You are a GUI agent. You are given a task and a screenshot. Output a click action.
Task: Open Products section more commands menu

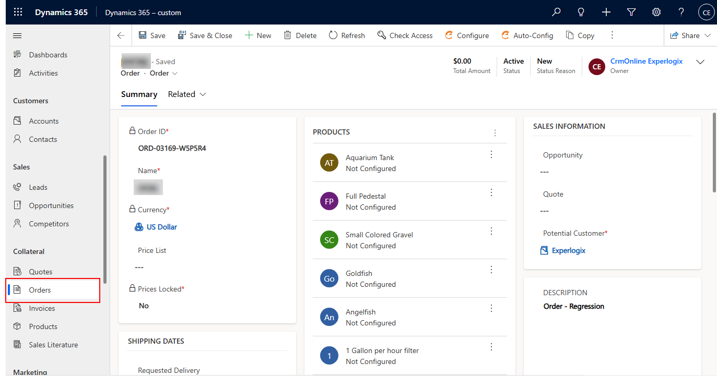point(495,133)
